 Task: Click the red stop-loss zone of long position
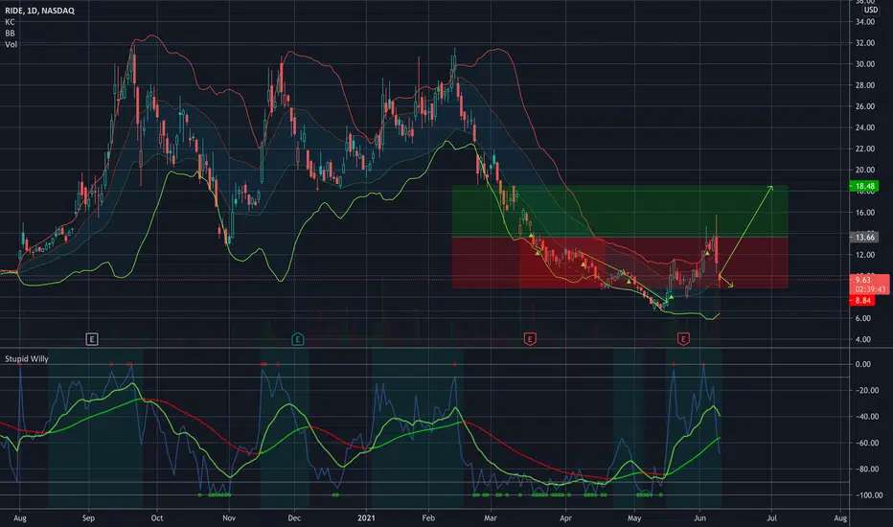point(620,263)
